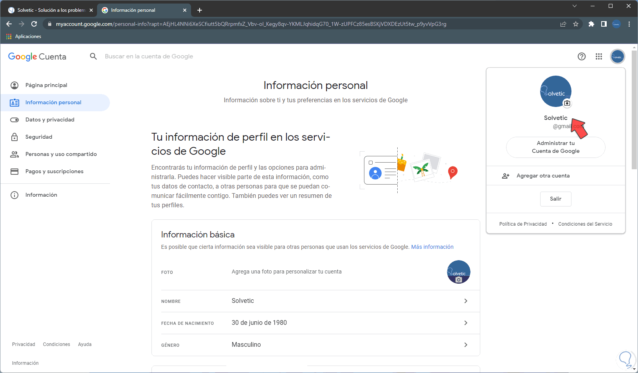Open Personas y uso compartido
Screen dimensions: 638x373
55,154
